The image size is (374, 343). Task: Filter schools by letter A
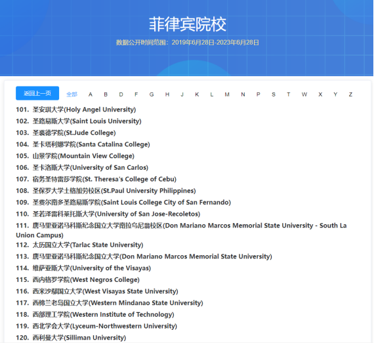[91, 94]
